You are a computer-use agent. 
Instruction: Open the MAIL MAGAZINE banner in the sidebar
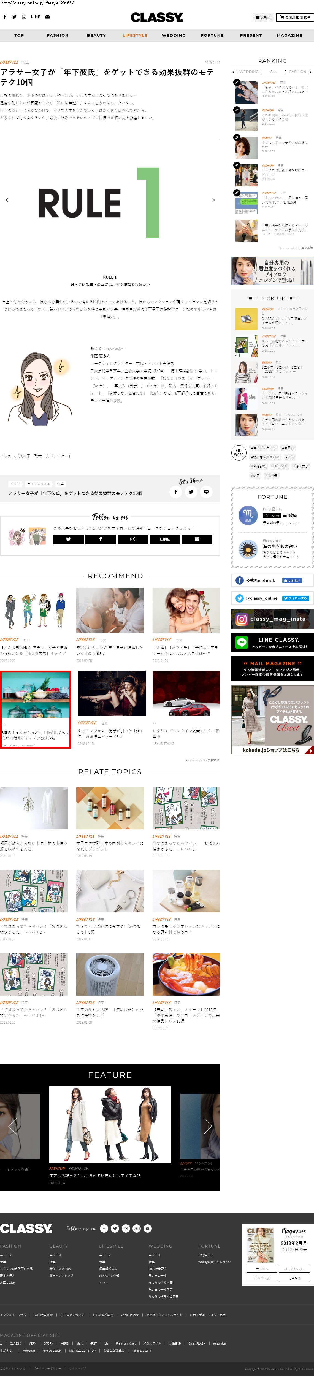point(272,669)
